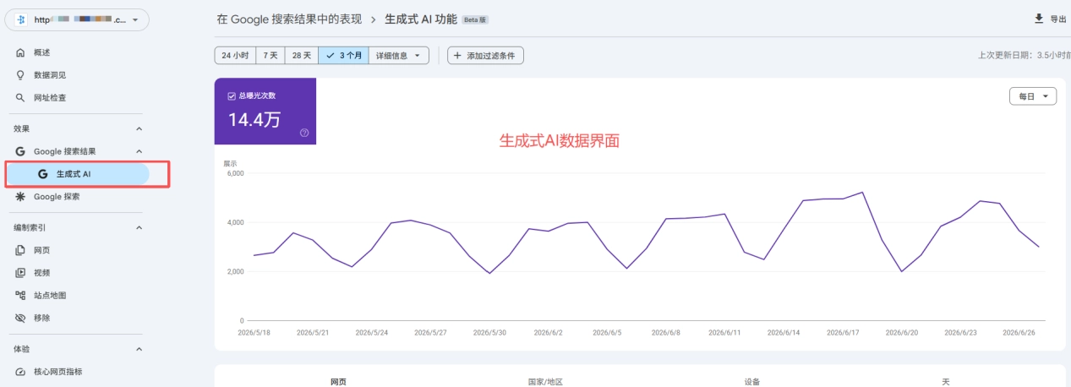This screenshot has width=1071, height=387.
Task: Open 数据洞见 insights page
Action: (x=50, y=75)
